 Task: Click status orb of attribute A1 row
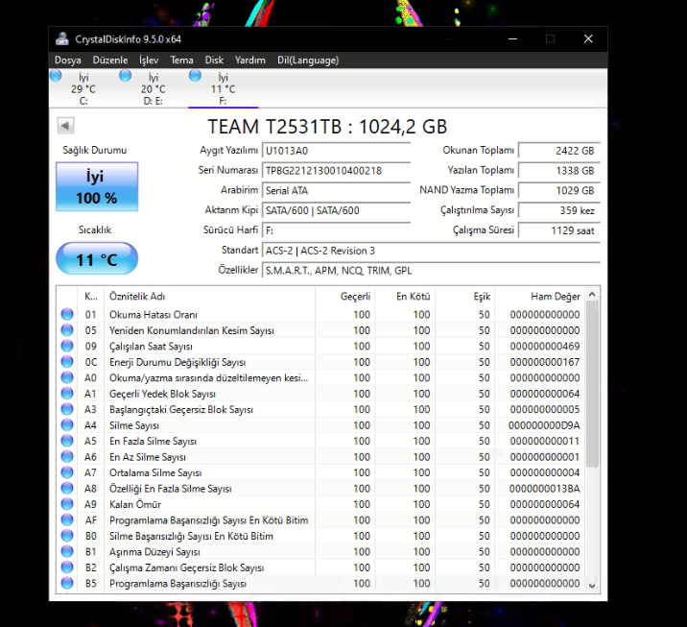tap(67, 393)
